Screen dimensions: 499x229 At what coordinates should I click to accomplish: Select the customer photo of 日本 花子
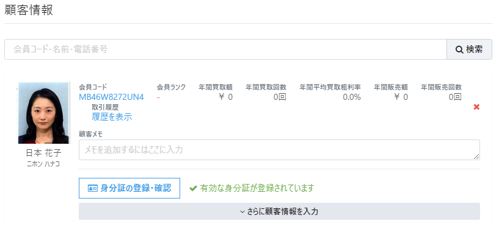[x=43, y=113]
